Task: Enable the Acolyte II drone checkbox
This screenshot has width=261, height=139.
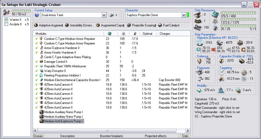Action: click(x=6, y=24)
